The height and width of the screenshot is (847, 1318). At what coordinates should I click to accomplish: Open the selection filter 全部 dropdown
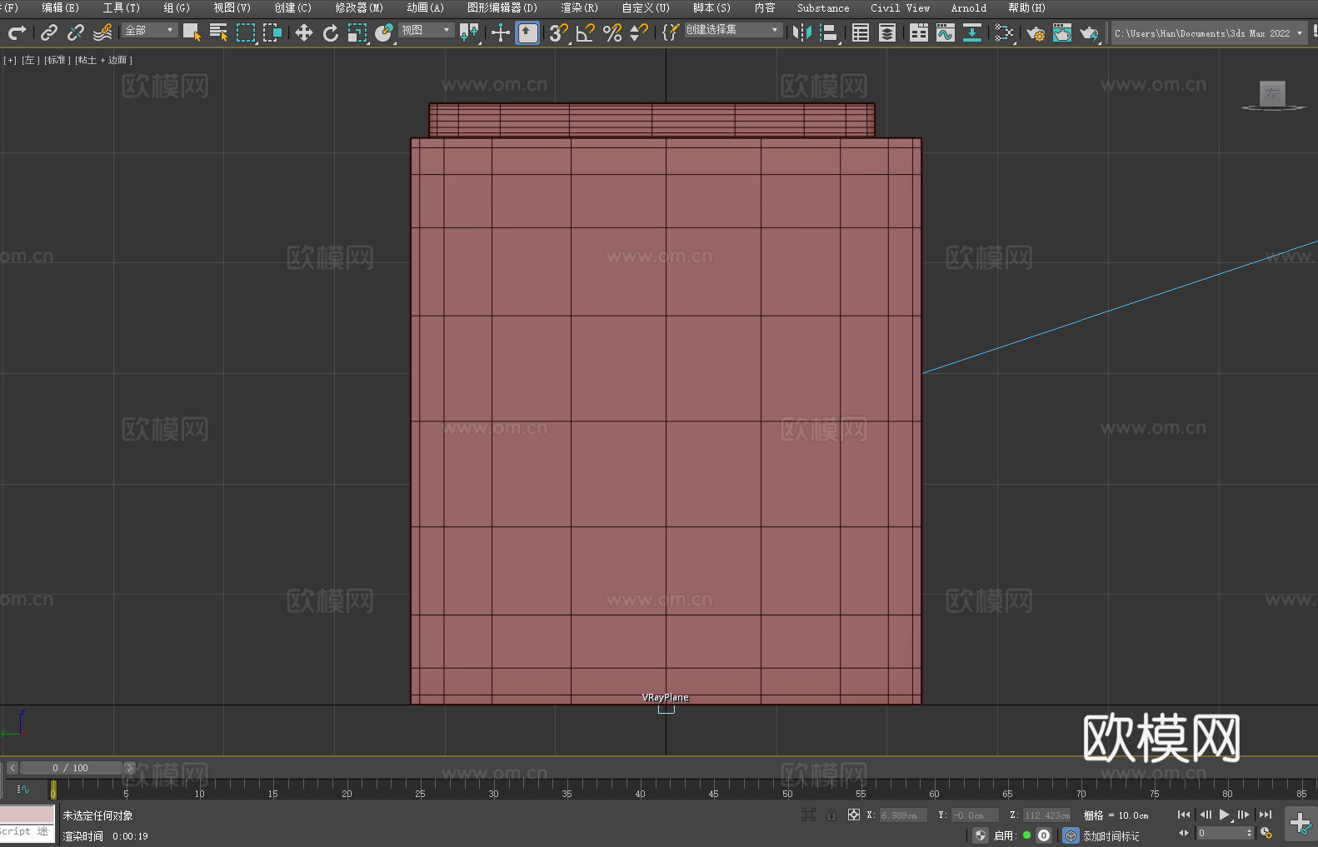(150, 30)
